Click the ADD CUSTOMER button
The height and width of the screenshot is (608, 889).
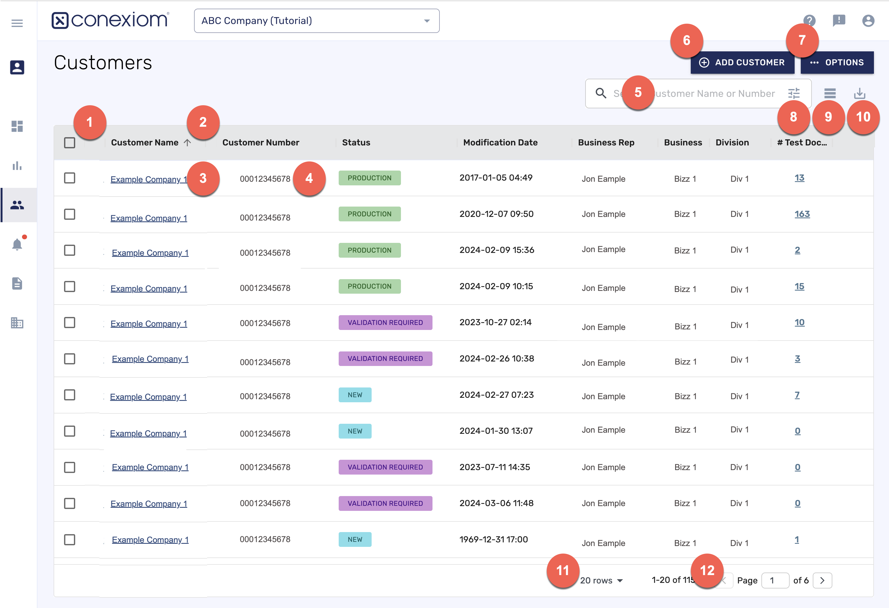[742, 62]
